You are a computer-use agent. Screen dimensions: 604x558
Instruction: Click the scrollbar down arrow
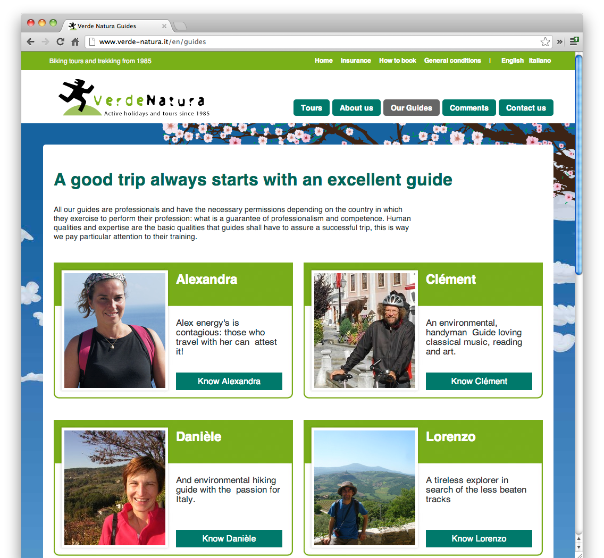pos(578,547)
